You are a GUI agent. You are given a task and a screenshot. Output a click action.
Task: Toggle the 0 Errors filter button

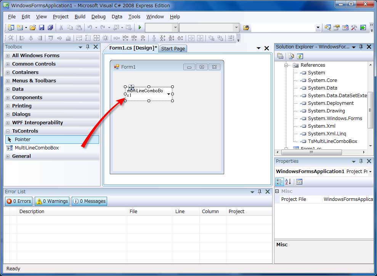click(x=19, y=201)
